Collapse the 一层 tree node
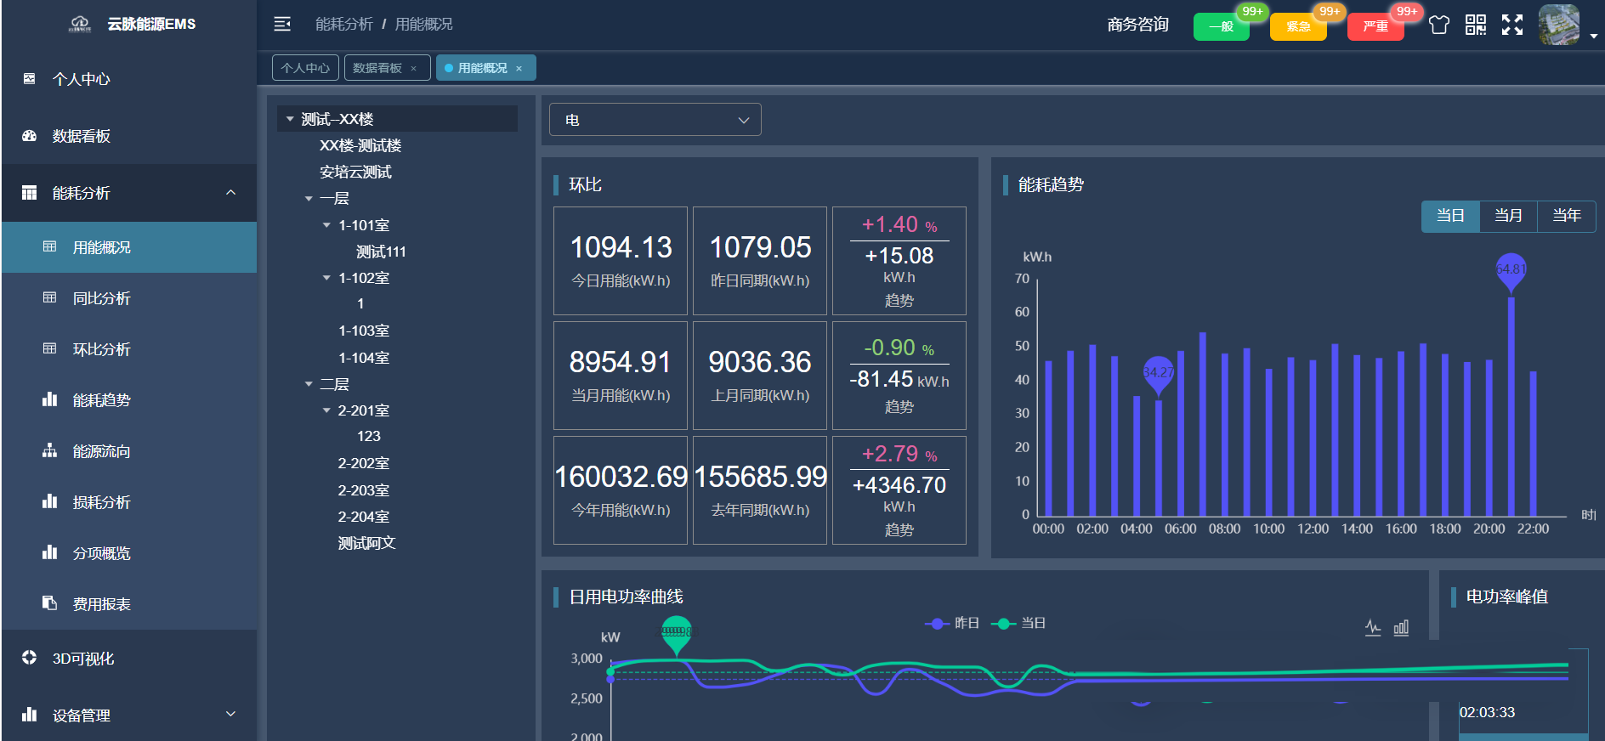This screenshot has height=741, width=1605. (x=309, y=199)
